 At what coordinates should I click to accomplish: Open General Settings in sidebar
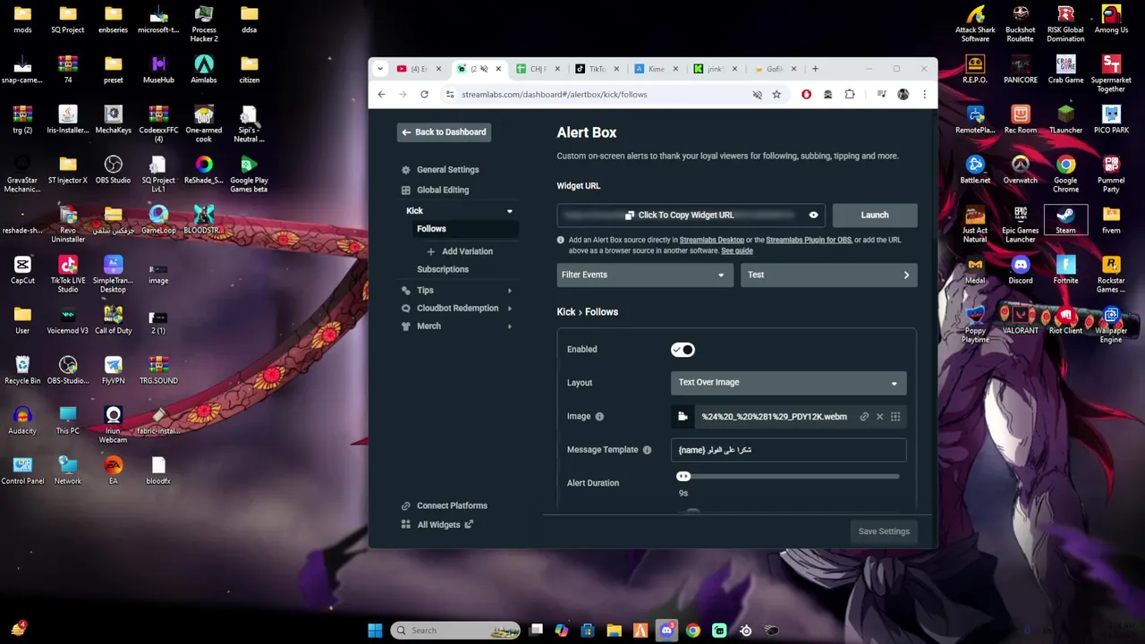tap(439, 169)
